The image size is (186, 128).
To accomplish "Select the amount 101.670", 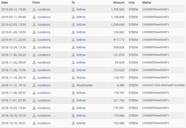I will coord(119,55).
